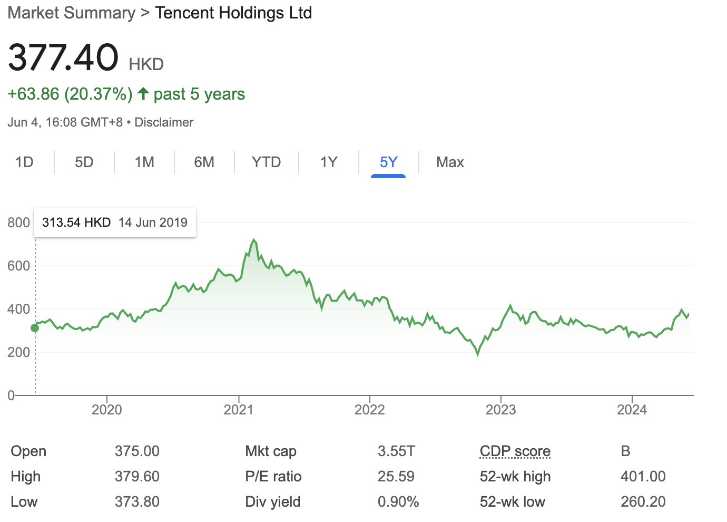727x522 pixels.
Task: Click the 52-wk high label
Action: (x=515, y=477)
